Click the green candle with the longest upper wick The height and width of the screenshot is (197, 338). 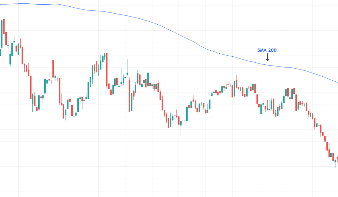(x=127, y=74)
